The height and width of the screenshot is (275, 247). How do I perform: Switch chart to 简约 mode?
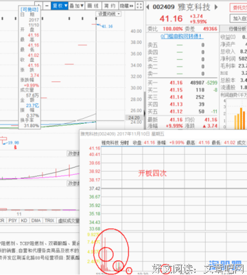coord(110,5)
